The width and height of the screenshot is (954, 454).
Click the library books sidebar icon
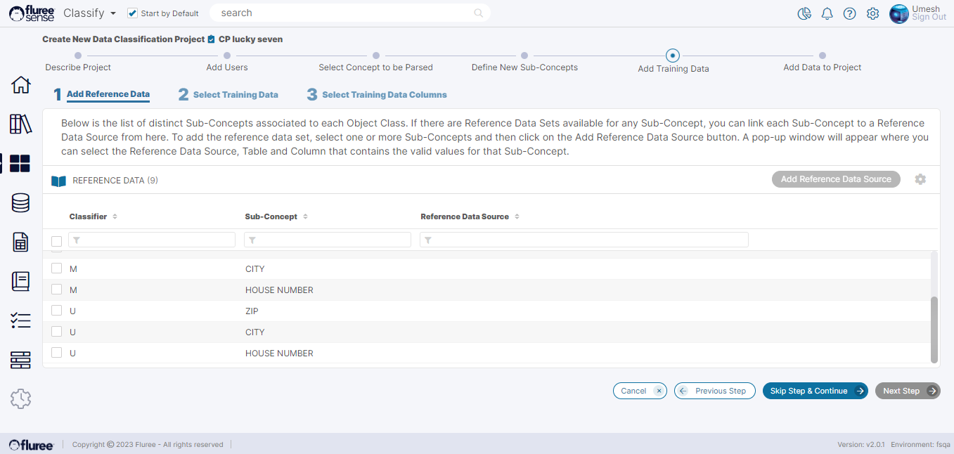21,124
